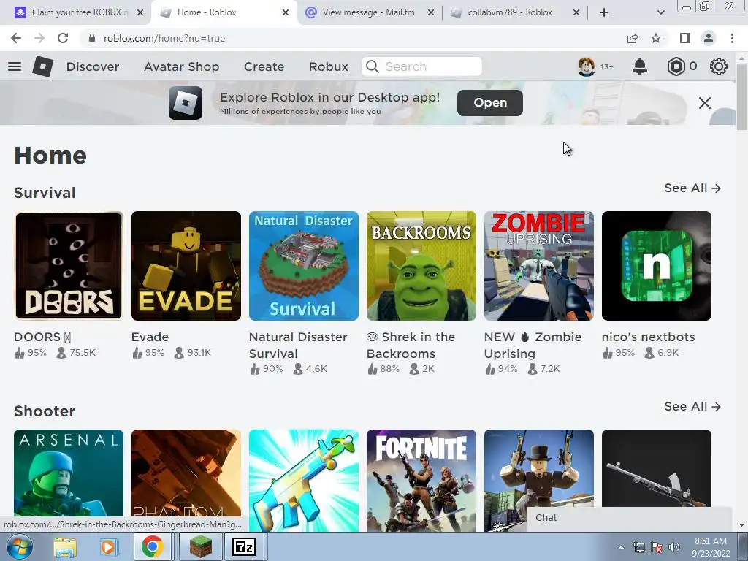Switch to View message - Mail.tm tab

click(x=368, y=12)
